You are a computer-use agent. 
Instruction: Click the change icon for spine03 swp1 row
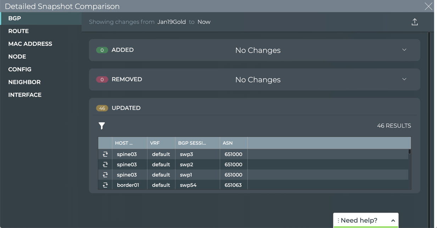pyautogui.click(x=105, y=175)
